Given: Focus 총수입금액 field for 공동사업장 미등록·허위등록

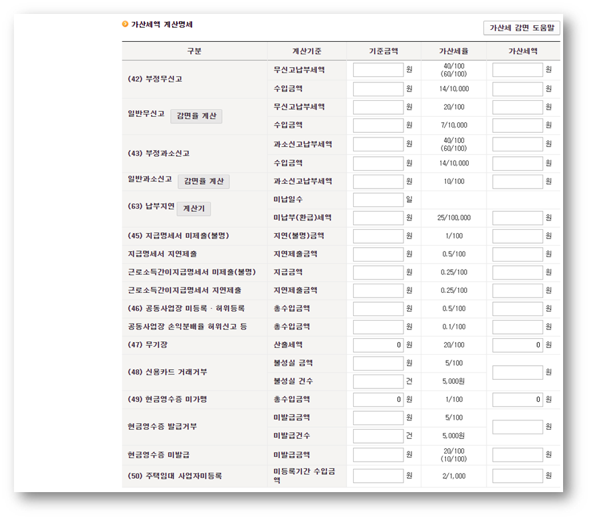Looking at the screenshot, I should click(x=378, y=309).
